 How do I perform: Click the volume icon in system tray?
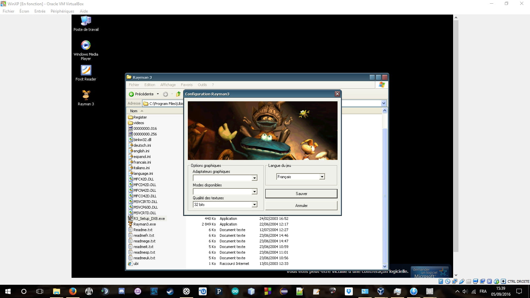pyautogui.click(x=465, y=291)
